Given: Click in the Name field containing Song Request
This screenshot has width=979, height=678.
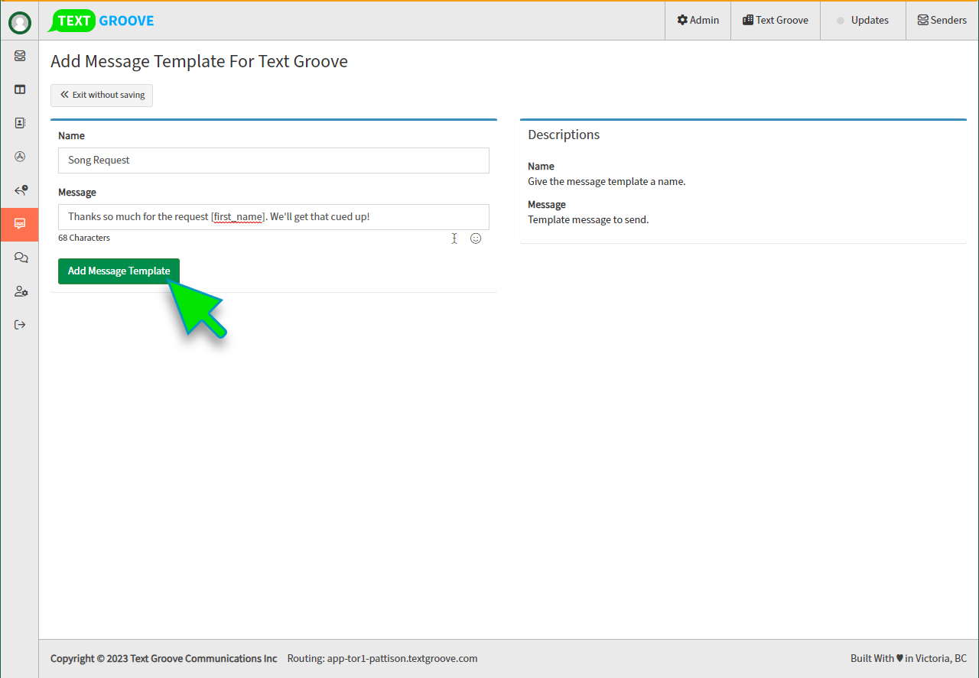Looking at the screenshot, I should (x=274, y=161).
